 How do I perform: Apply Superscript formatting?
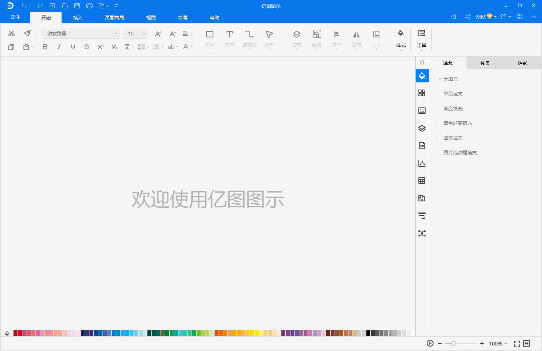tap(101, 47)
